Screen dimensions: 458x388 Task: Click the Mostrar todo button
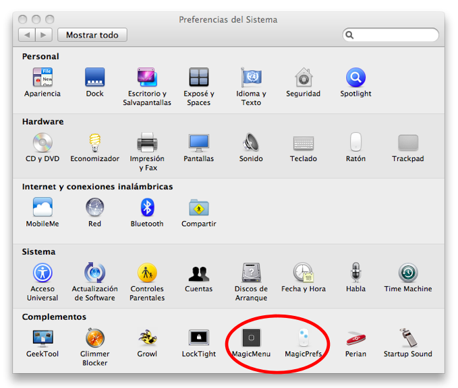click(92, 35)
